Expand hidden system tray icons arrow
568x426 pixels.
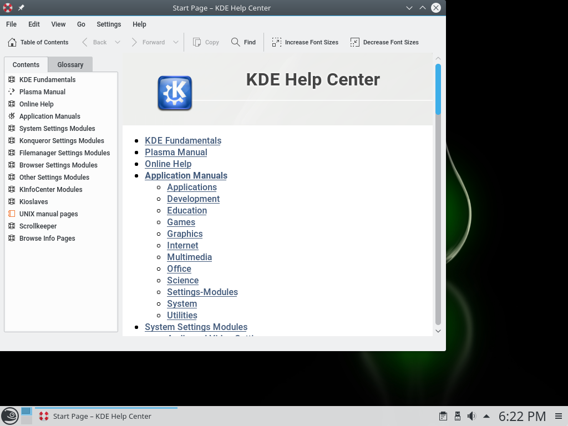pos(486,416)
